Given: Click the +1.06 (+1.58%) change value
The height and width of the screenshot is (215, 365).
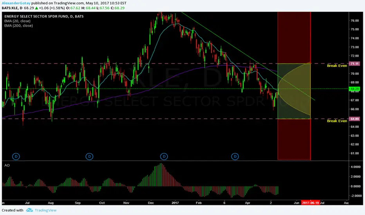Looking at the screenshot, I should pos(52,8).
